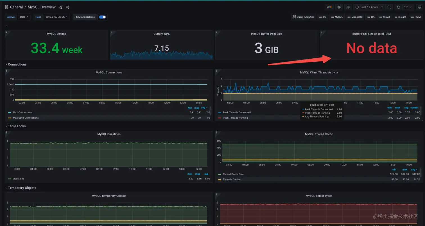425x226 pixels.
Task: Toggle PMM Annotations switch
Action: point(102,17)
